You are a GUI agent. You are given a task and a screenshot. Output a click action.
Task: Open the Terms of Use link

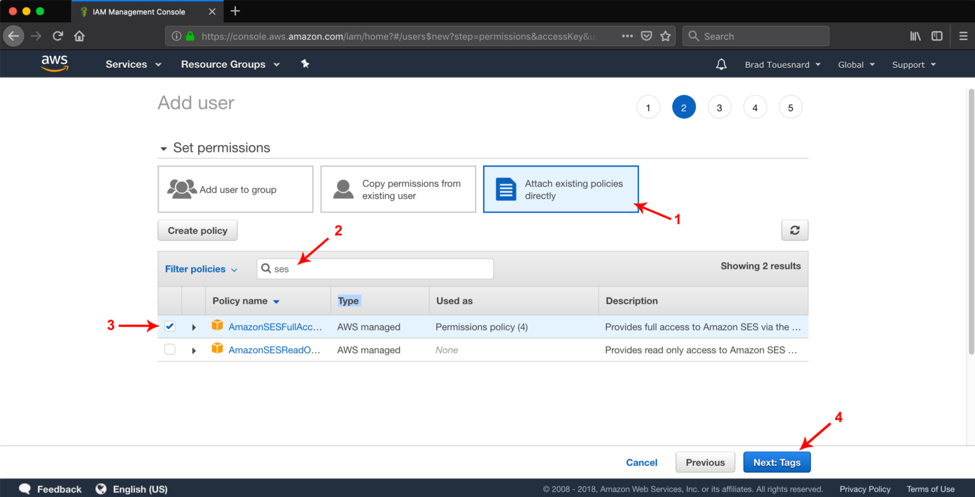click(931, 489)
